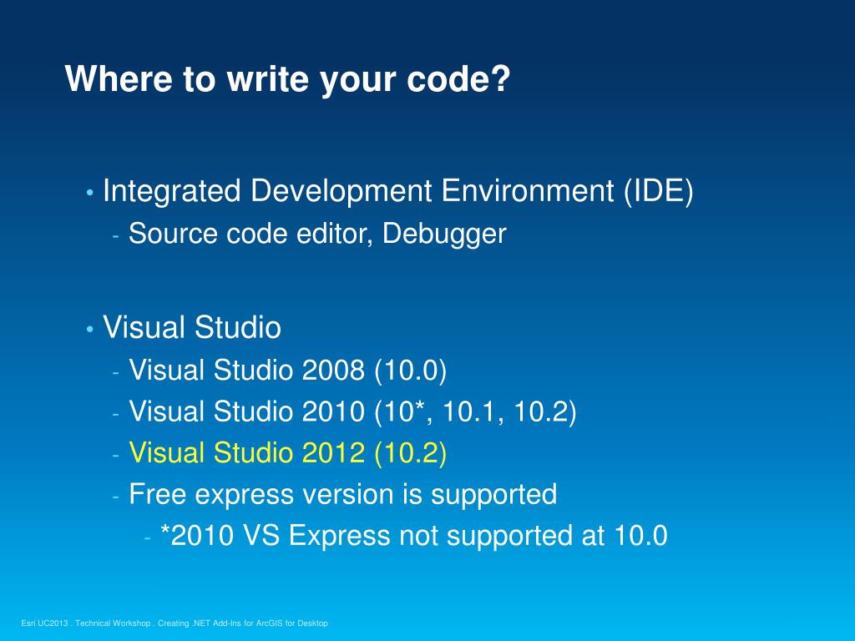Image resolution: width=855 pixels, height=641 pixels.
Task: Select the 'Visual Studio' main bullet heading
Action: click(x=192, y=327)
